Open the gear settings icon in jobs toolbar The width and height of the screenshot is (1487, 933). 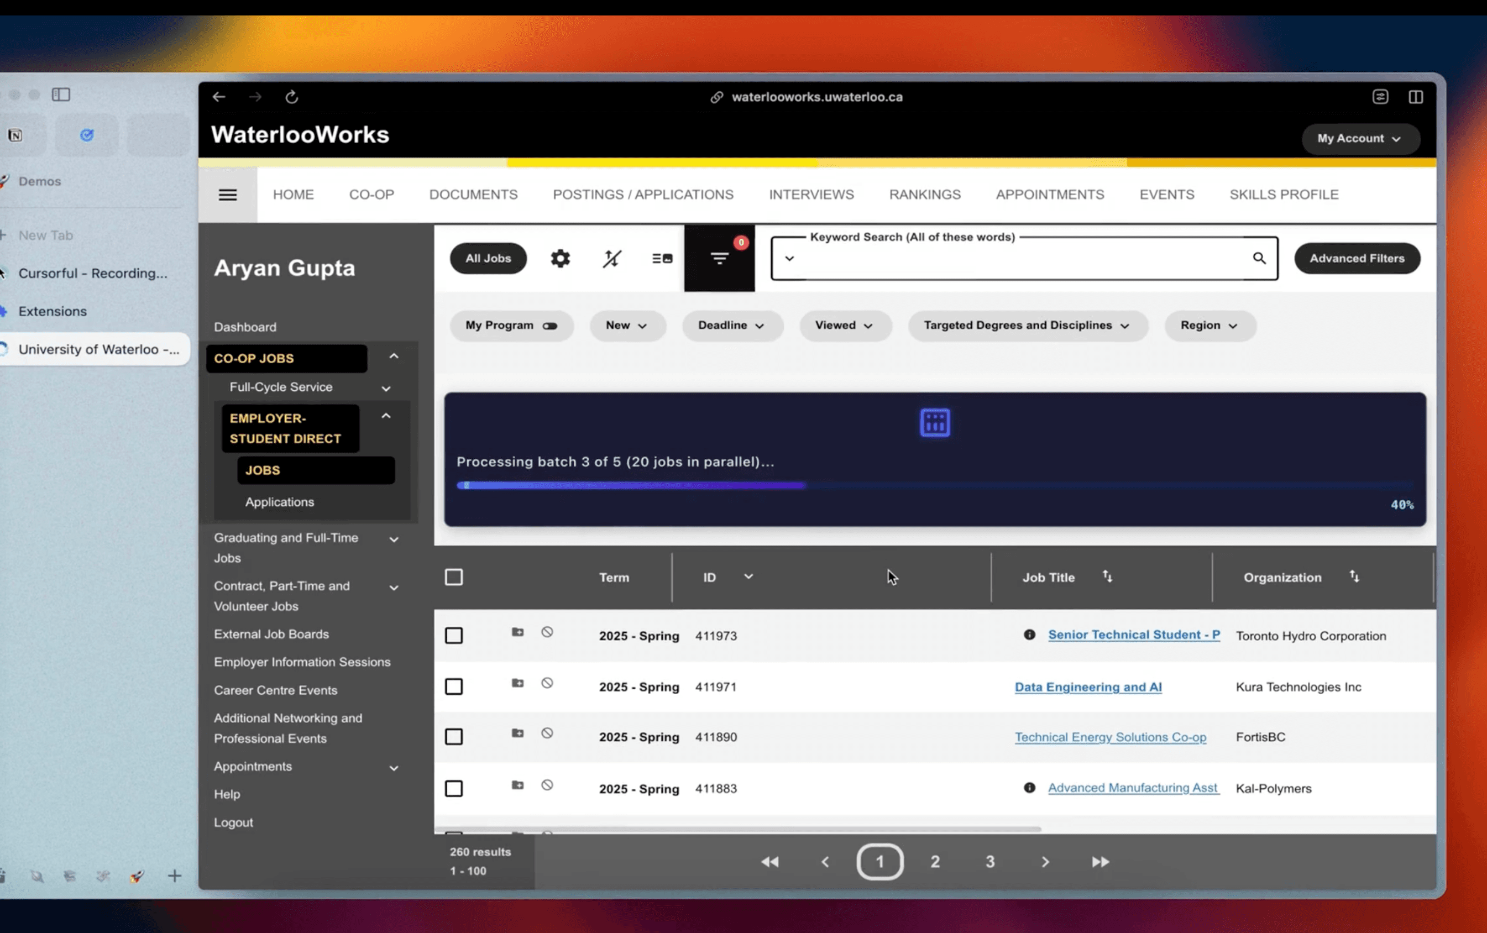pyautogui.click(x=559, y=258)
